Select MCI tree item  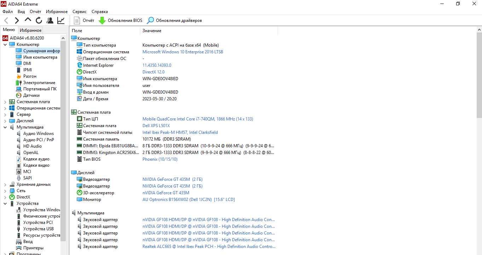[x=24, y=171]
